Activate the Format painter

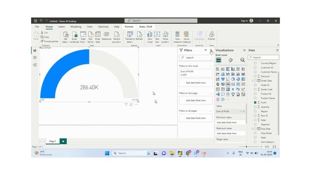coord(50,41)
